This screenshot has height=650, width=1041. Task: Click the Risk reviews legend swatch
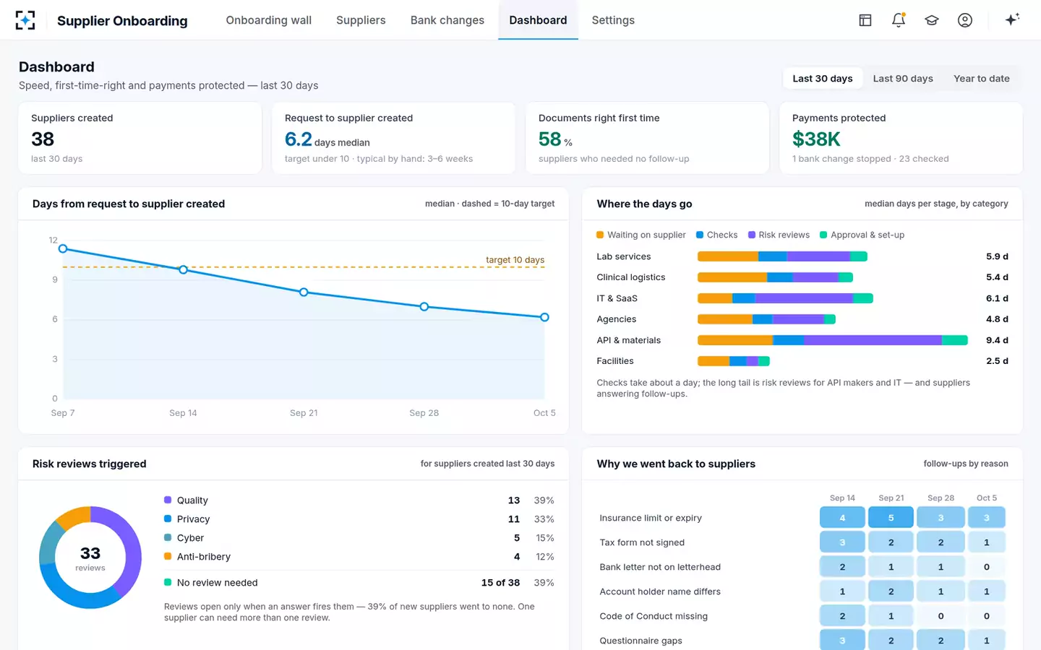pyautogui.click(x=752, y=235)
